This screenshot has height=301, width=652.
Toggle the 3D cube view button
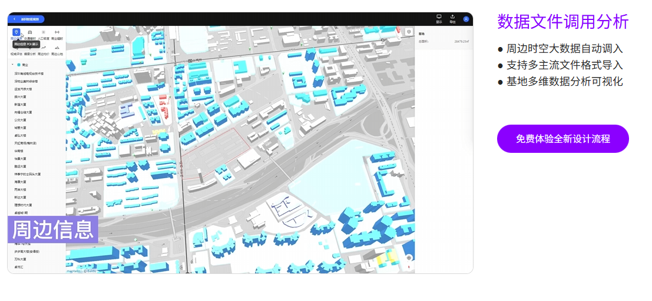click(x=409, y=32)
